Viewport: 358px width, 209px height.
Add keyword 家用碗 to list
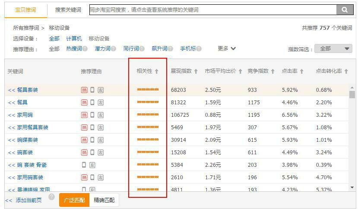click(20, 115)
